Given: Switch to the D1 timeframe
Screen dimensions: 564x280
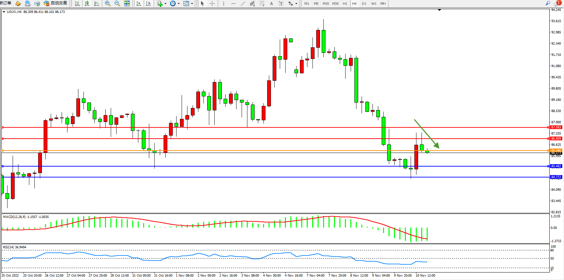Looking at the screenshot, I should 364,3.
